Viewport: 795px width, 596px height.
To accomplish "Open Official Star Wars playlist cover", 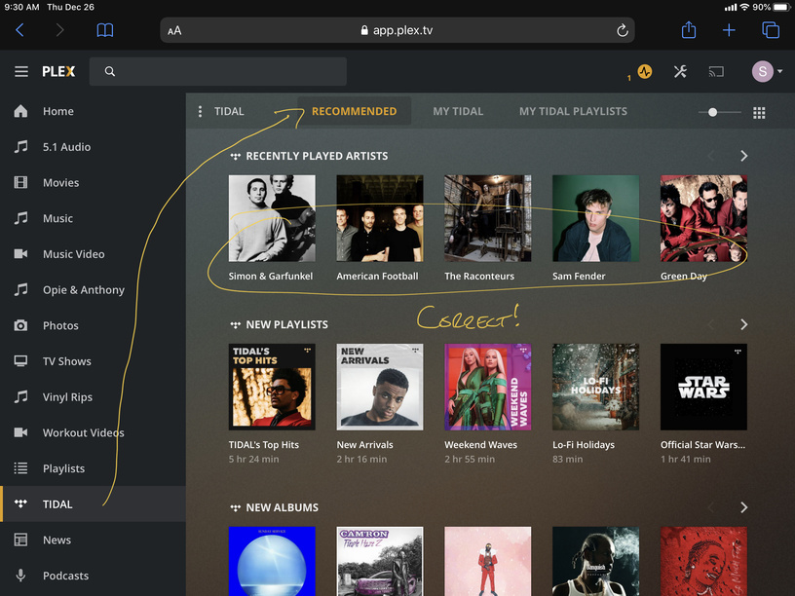I will (703, 388).
